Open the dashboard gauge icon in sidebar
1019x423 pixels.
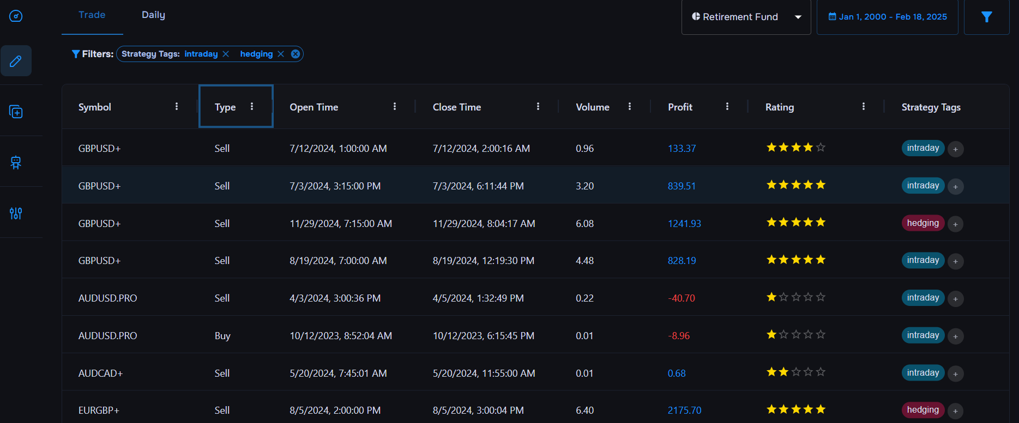(16, 16)
